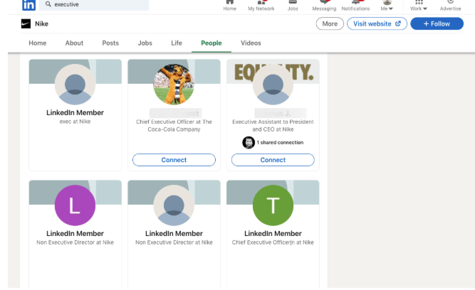The height and width of the screenshot is (290, 475).
Task: Open the More options button
Action: pos(330,23)
